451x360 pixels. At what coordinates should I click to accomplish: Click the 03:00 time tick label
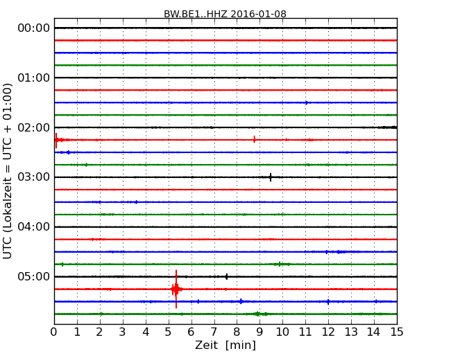tap(34, 177)
